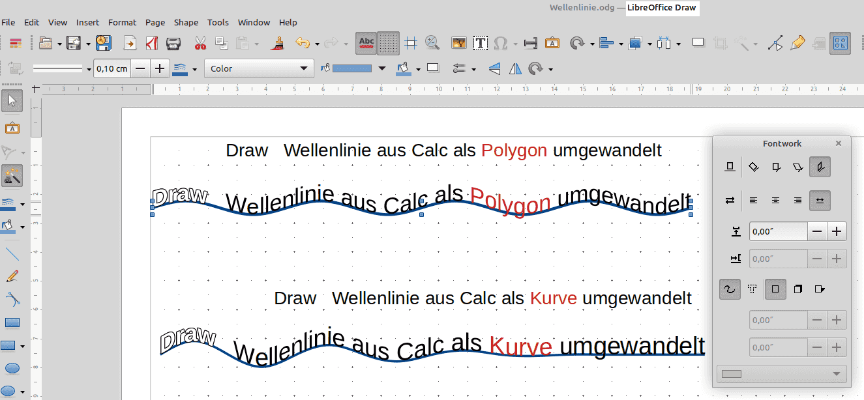Click Fontwork Orientation reverse button
This screenshot has height=400, width=864.
[x=730, y=201]
